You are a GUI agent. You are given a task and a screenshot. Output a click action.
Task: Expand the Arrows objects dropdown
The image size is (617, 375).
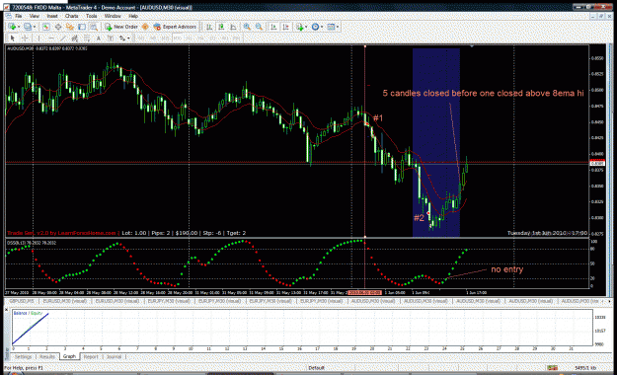pos(128,38)
